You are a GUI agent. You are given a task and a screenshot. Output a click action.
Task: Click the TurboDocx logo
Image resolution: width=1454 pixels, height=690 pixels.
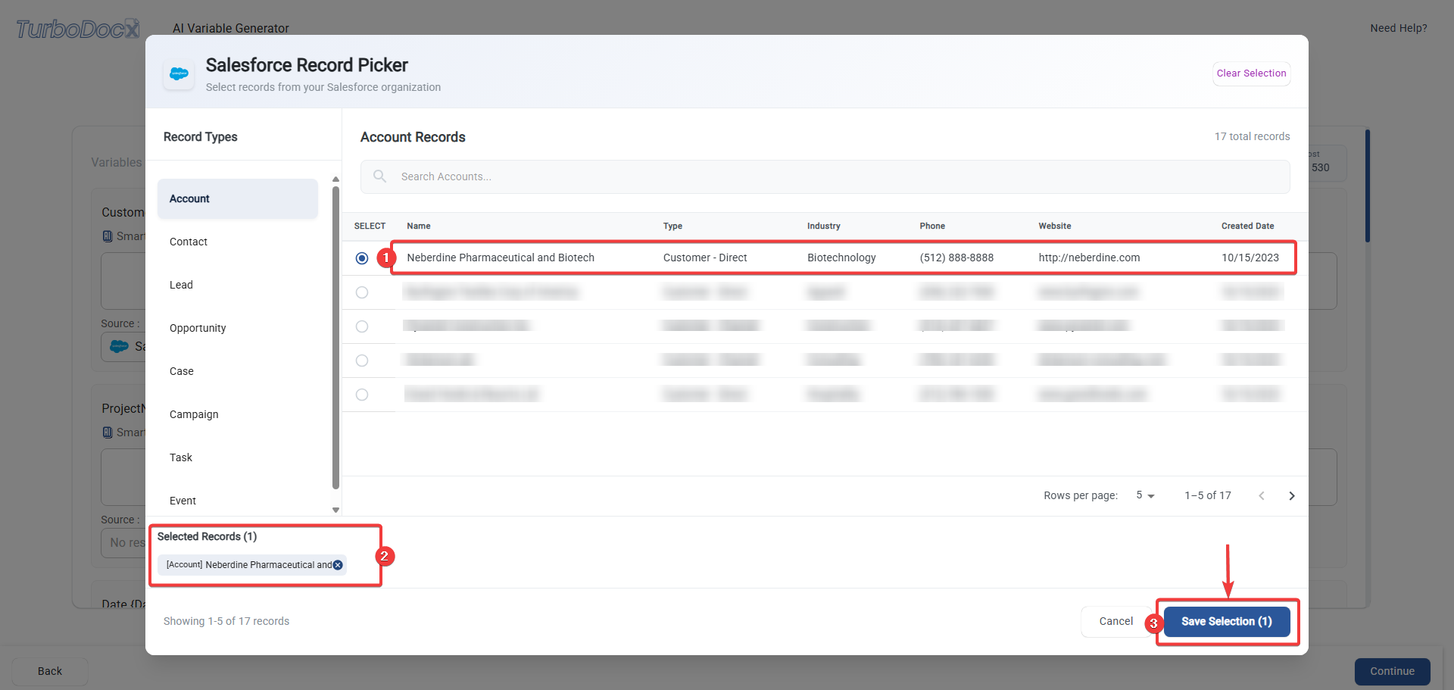78,29
